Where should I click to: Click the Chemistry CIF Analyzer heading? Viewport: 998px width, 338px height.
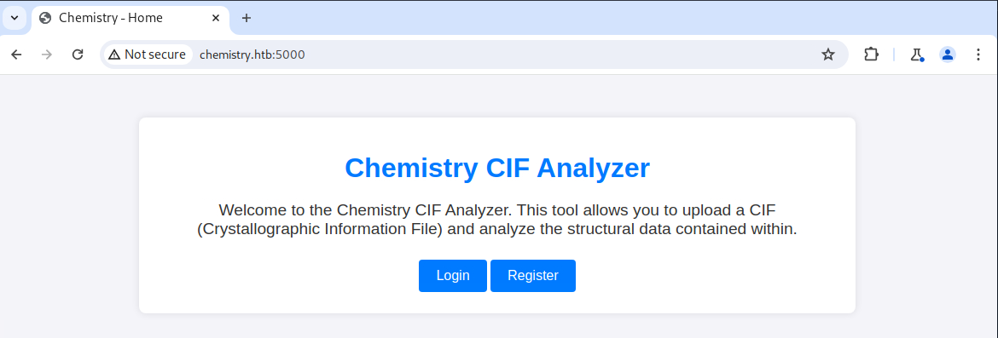coord(497,169)
